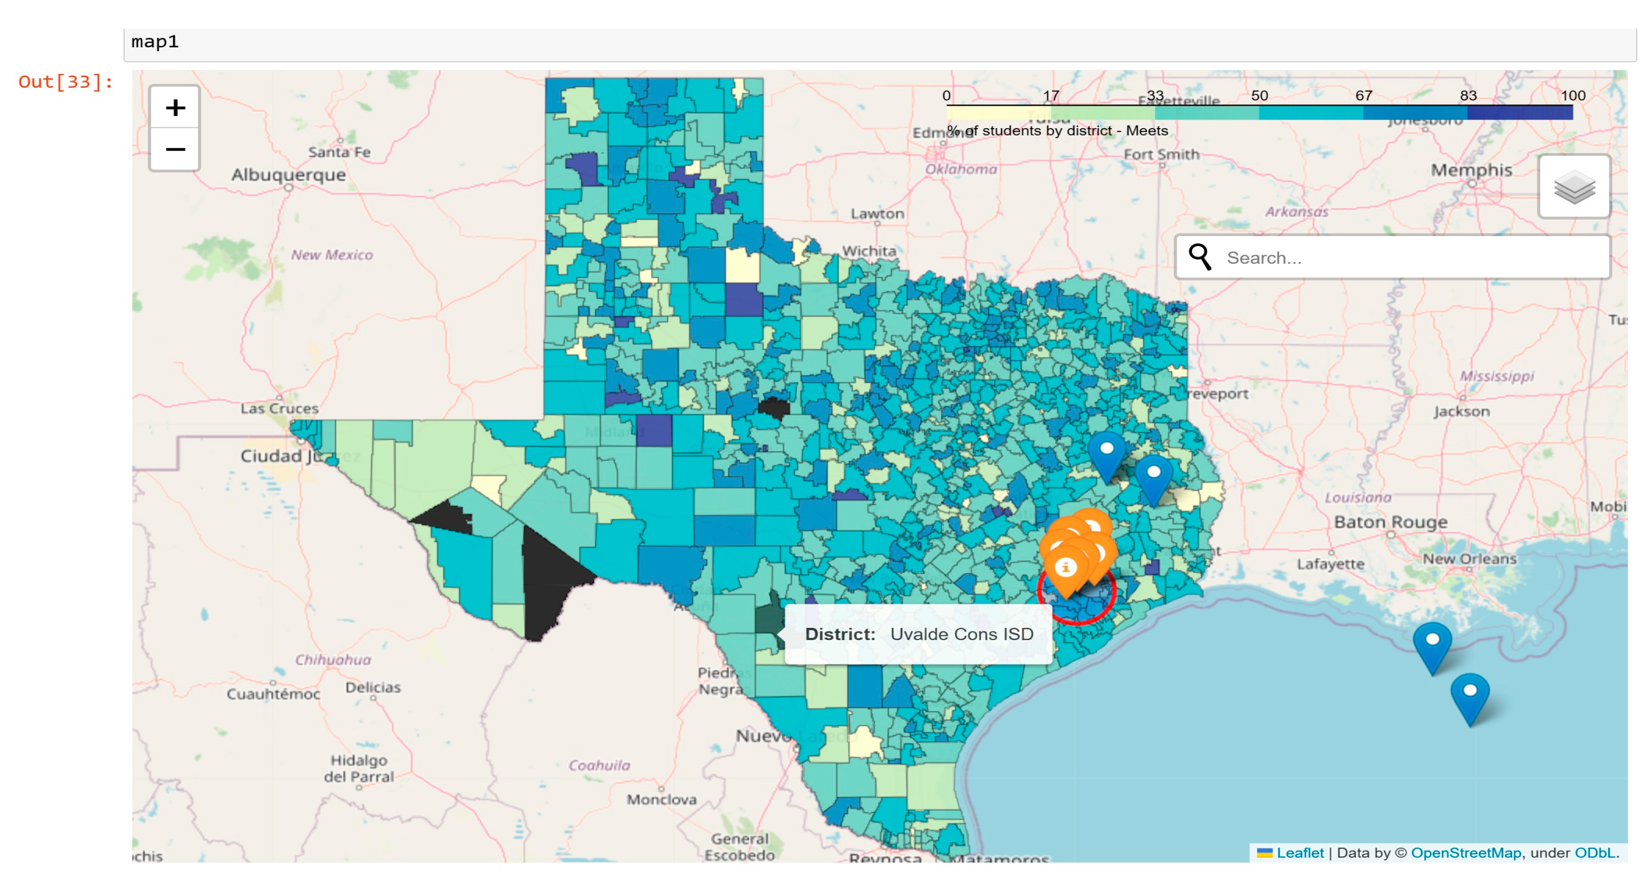This screenshot has height=874, width=1645.
Task: Click the Uvalde Cons ISD tooltip
Action: 918,634
